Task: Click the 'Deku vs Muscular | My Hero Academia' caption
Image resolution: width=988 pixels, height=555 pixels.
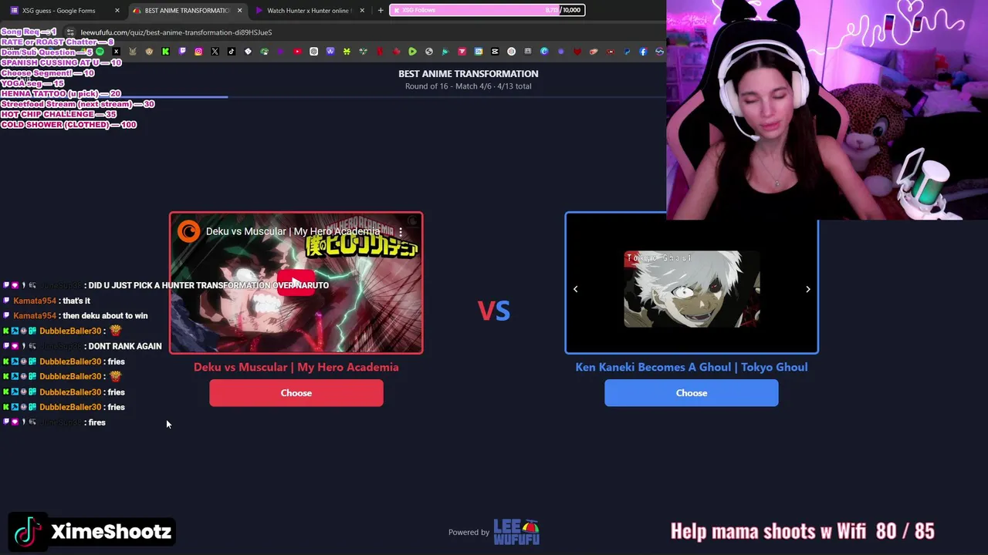Action: tap(296, 367)
